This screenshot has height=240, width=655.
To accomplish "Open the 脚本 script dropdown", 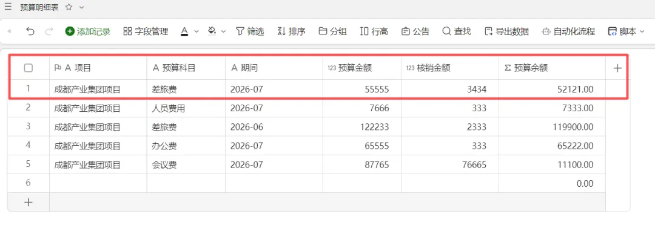I will 626,31.
